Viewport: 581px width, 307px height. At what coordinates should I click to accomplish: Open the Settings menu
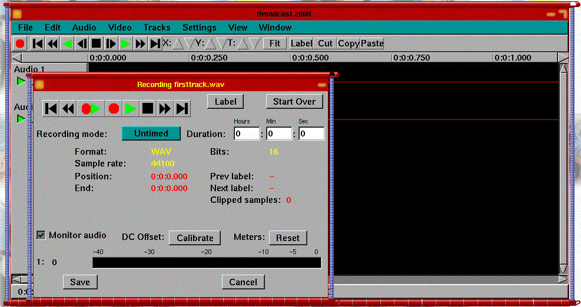pos(199,28)
